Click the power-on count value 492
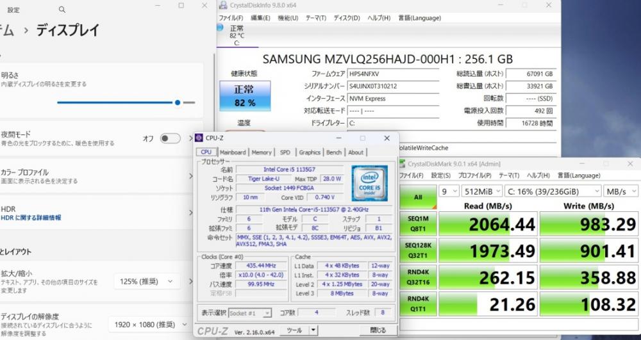 [x=531, y=111]
